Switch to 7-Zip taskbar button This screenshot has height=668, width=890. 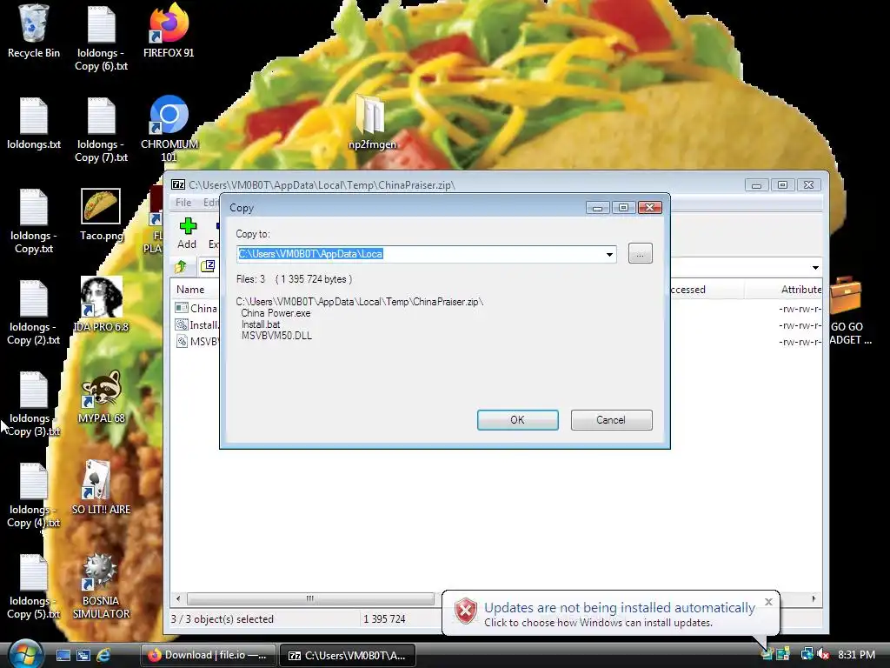click(348, 655)
